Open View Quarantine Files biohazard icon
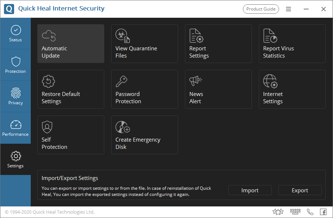 (122, 35)
